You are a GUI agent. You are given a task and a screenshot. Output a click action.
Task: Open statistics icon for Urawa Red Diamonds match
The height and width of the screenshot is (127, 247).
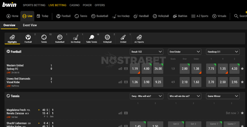120,82
